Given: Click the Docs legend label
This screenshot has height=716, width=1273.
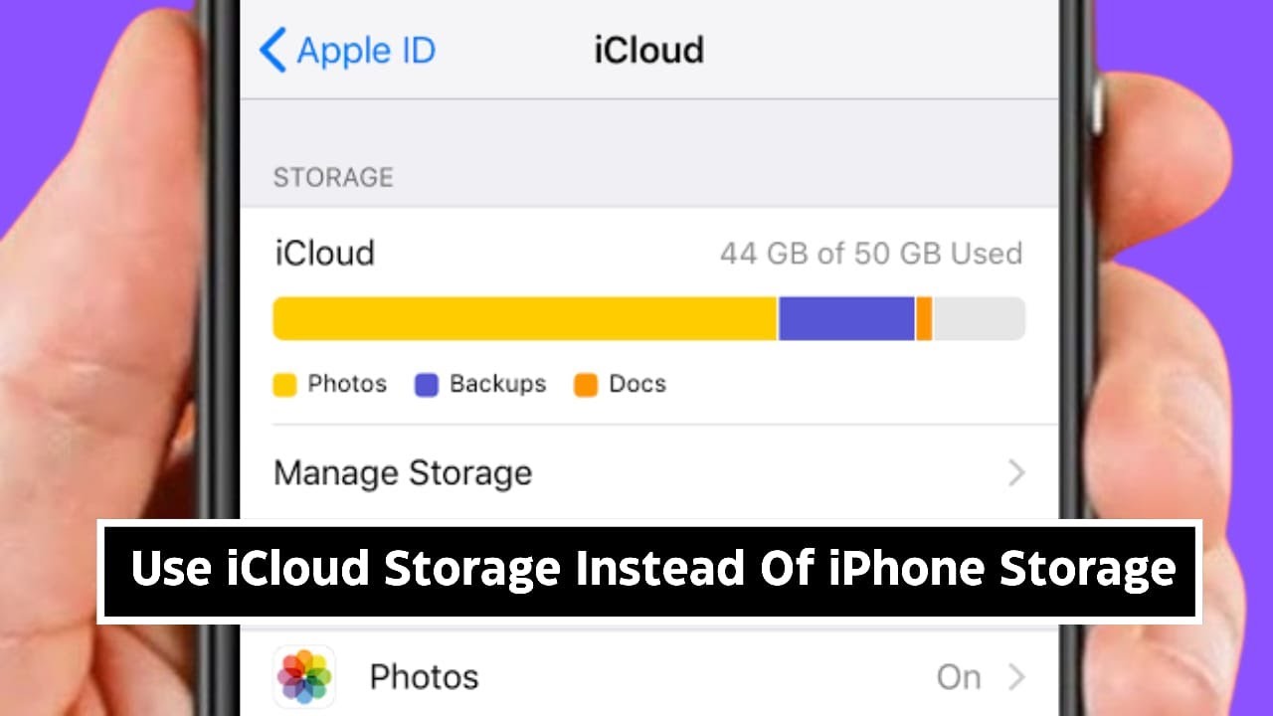Looking at the screenshot, I should (x=637, y=384).
